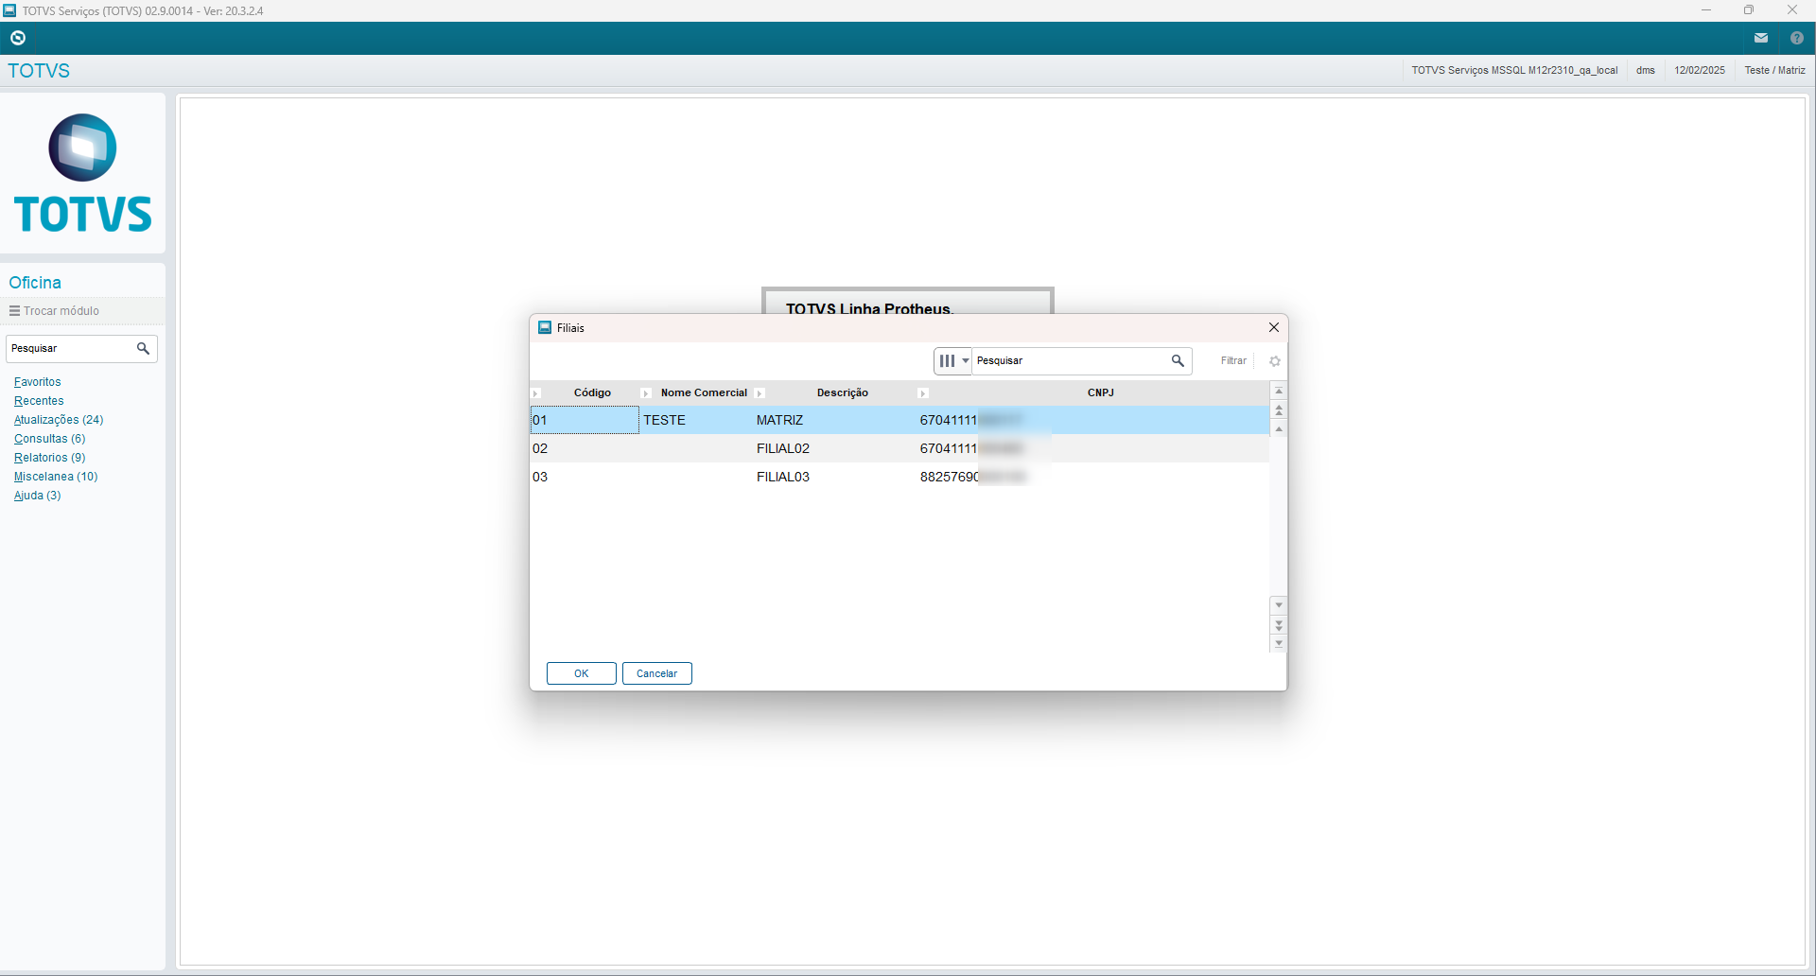Screen dimensions: 1816x976
Task: Move one row up in Filiais list
Action: pyautogui.click(x=1279, y=429)
